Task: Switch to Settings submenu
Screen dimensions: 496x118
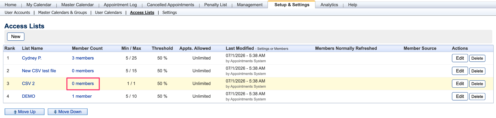Action: pyautogui.click(x=169, y=12)
